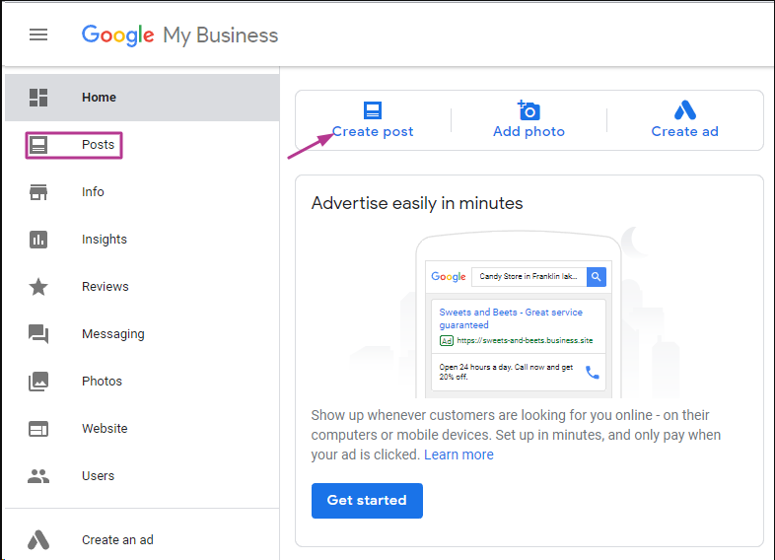The height and width of the screenshot is (560, 775).
Task: Click the search magnifier in ad preview
Action: 597,277
